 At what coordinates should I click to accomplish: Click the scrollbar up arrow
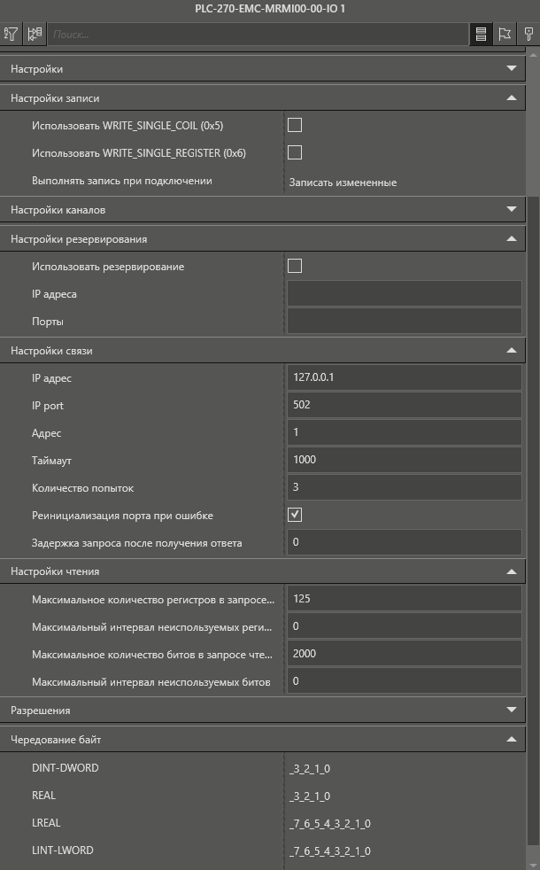pyautogui.click(x=533, y=56)
